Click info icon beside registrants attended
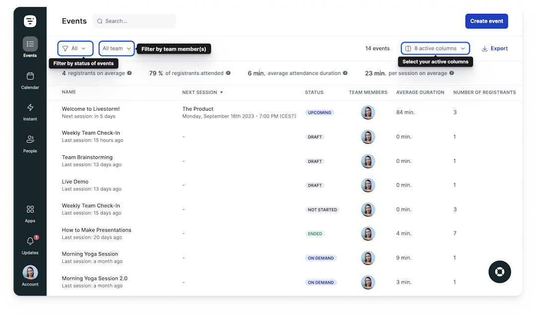Screen dimensions: 536x316 pos(228,73)
